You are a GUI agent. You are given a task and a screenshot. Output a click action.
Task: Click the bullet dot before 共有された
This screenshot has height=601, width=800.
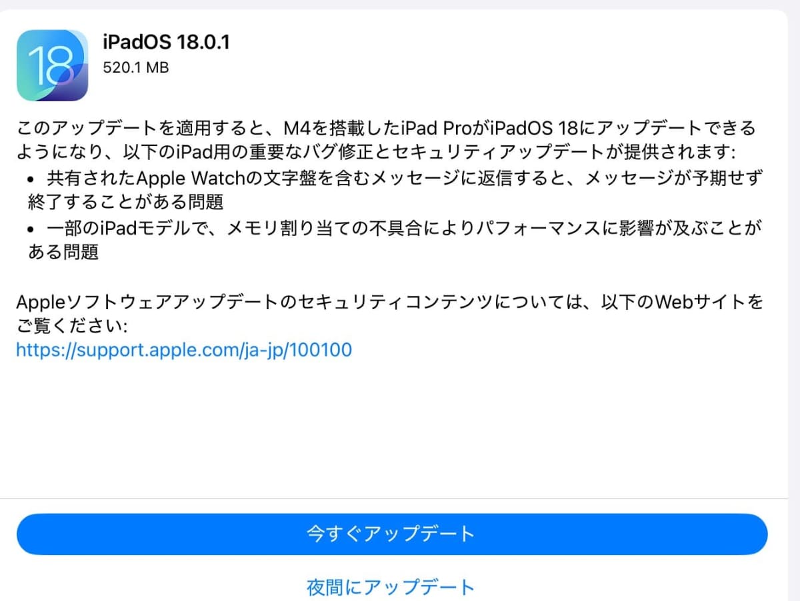click(x=33, y=179)
